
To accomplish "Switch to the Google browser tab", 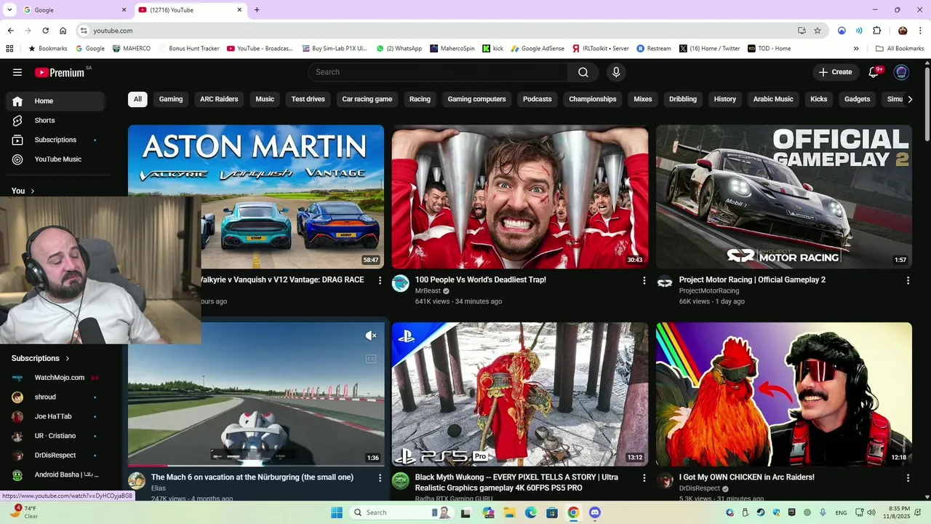I will (x=75, y=10).
